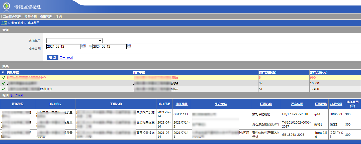361x144 pixels.
Task: Click 监督抽检 in breadcrumb
Action: tap(17, 23)
